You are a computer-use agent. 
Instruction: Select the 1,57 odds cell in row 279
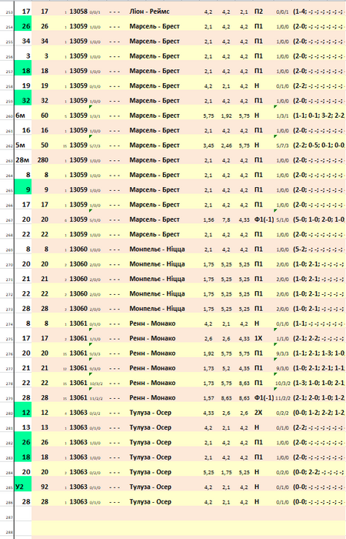pos(208,398)
